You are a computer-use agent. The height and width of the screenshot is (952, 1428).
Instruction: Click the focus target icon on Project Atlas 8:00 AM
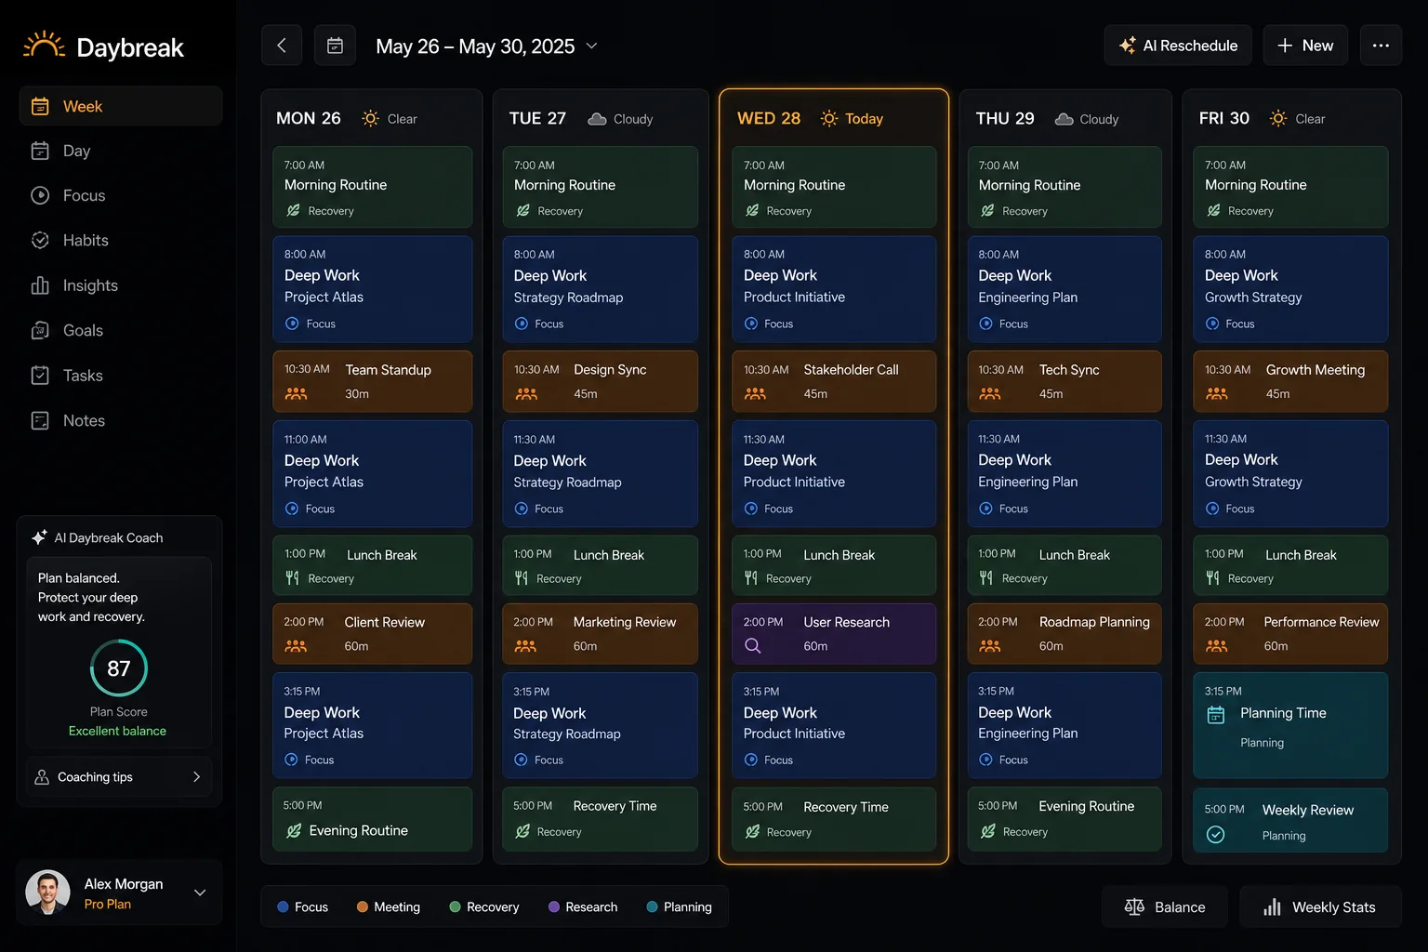point(292,324)
